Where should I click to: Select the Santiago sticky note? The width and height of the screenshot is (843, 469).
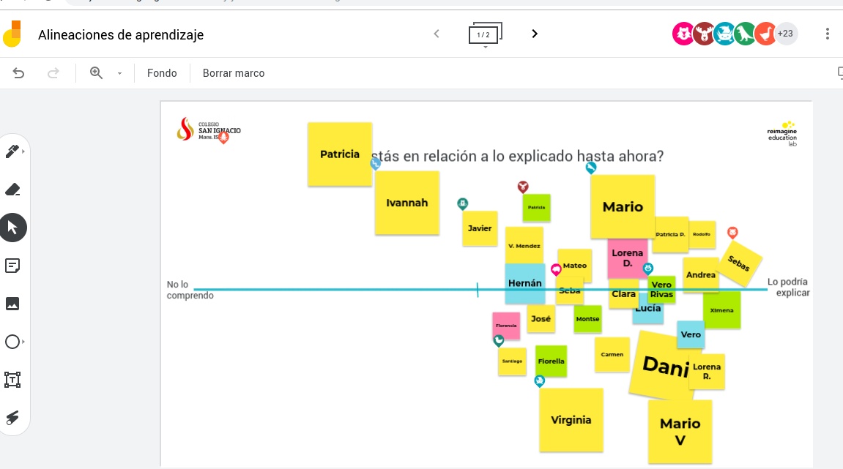(512, 361)
